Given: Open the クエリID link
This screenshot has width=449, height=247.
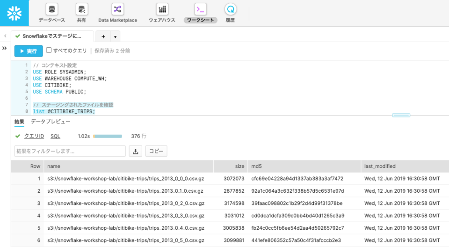Looking at the screenshot, I should (34, 136).
